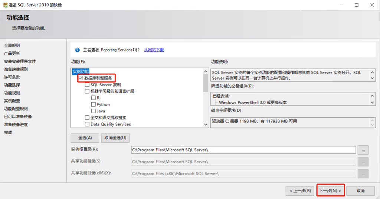Click the 取消全选(U) button

115,138
